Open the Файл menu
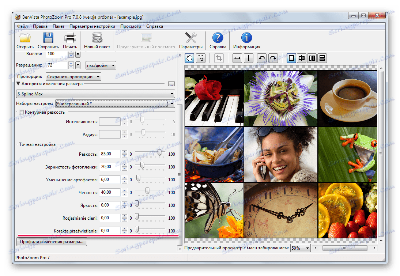 (x=22, y=26)
